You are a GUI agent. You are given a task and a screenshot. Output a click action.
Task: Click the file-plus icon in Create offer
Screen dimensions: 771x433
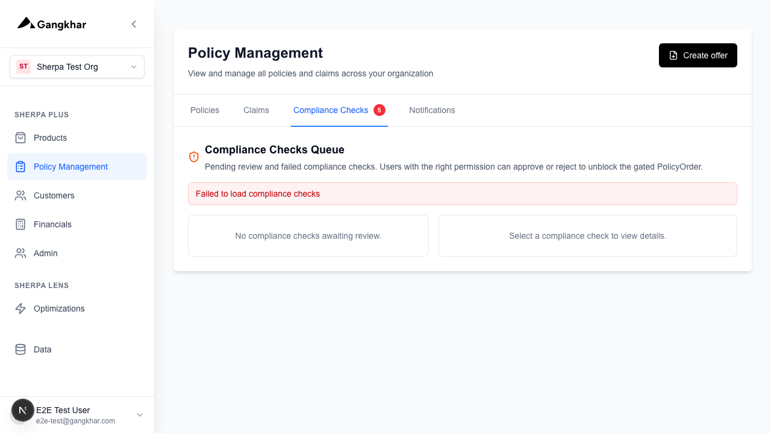673,55
